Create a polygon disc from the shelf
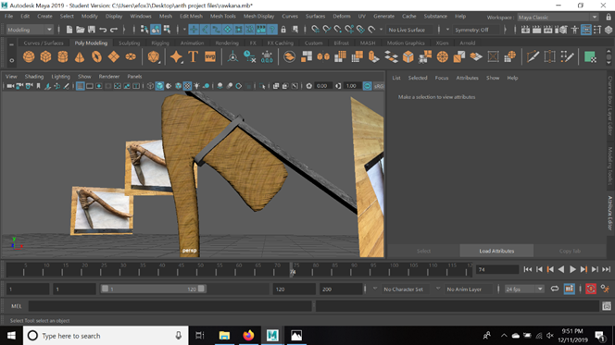 coord(131,57)
